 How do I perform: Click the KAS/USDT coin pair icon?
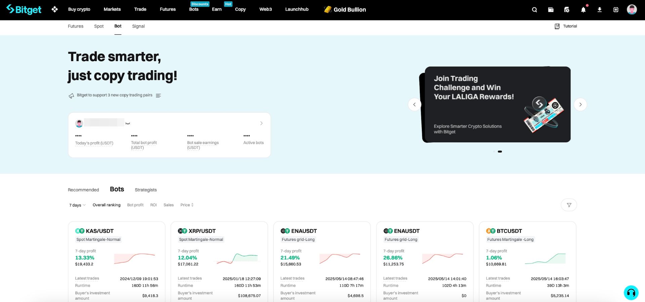(x=80, y=231)
